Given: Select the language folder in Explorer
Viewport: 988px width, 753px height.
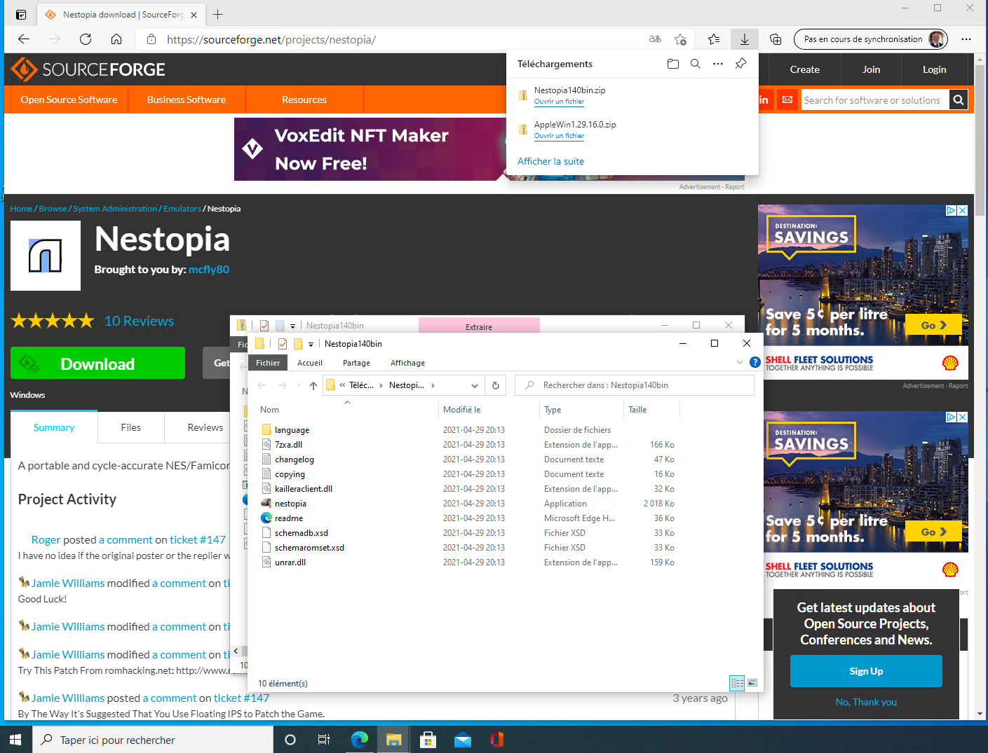Looking at the screenshot, I should [292, 430].
